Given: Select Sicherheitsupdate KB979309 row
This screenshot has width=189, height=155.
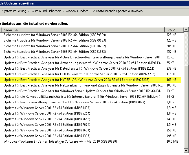Looking at the screenshot, I should point(90,35).
